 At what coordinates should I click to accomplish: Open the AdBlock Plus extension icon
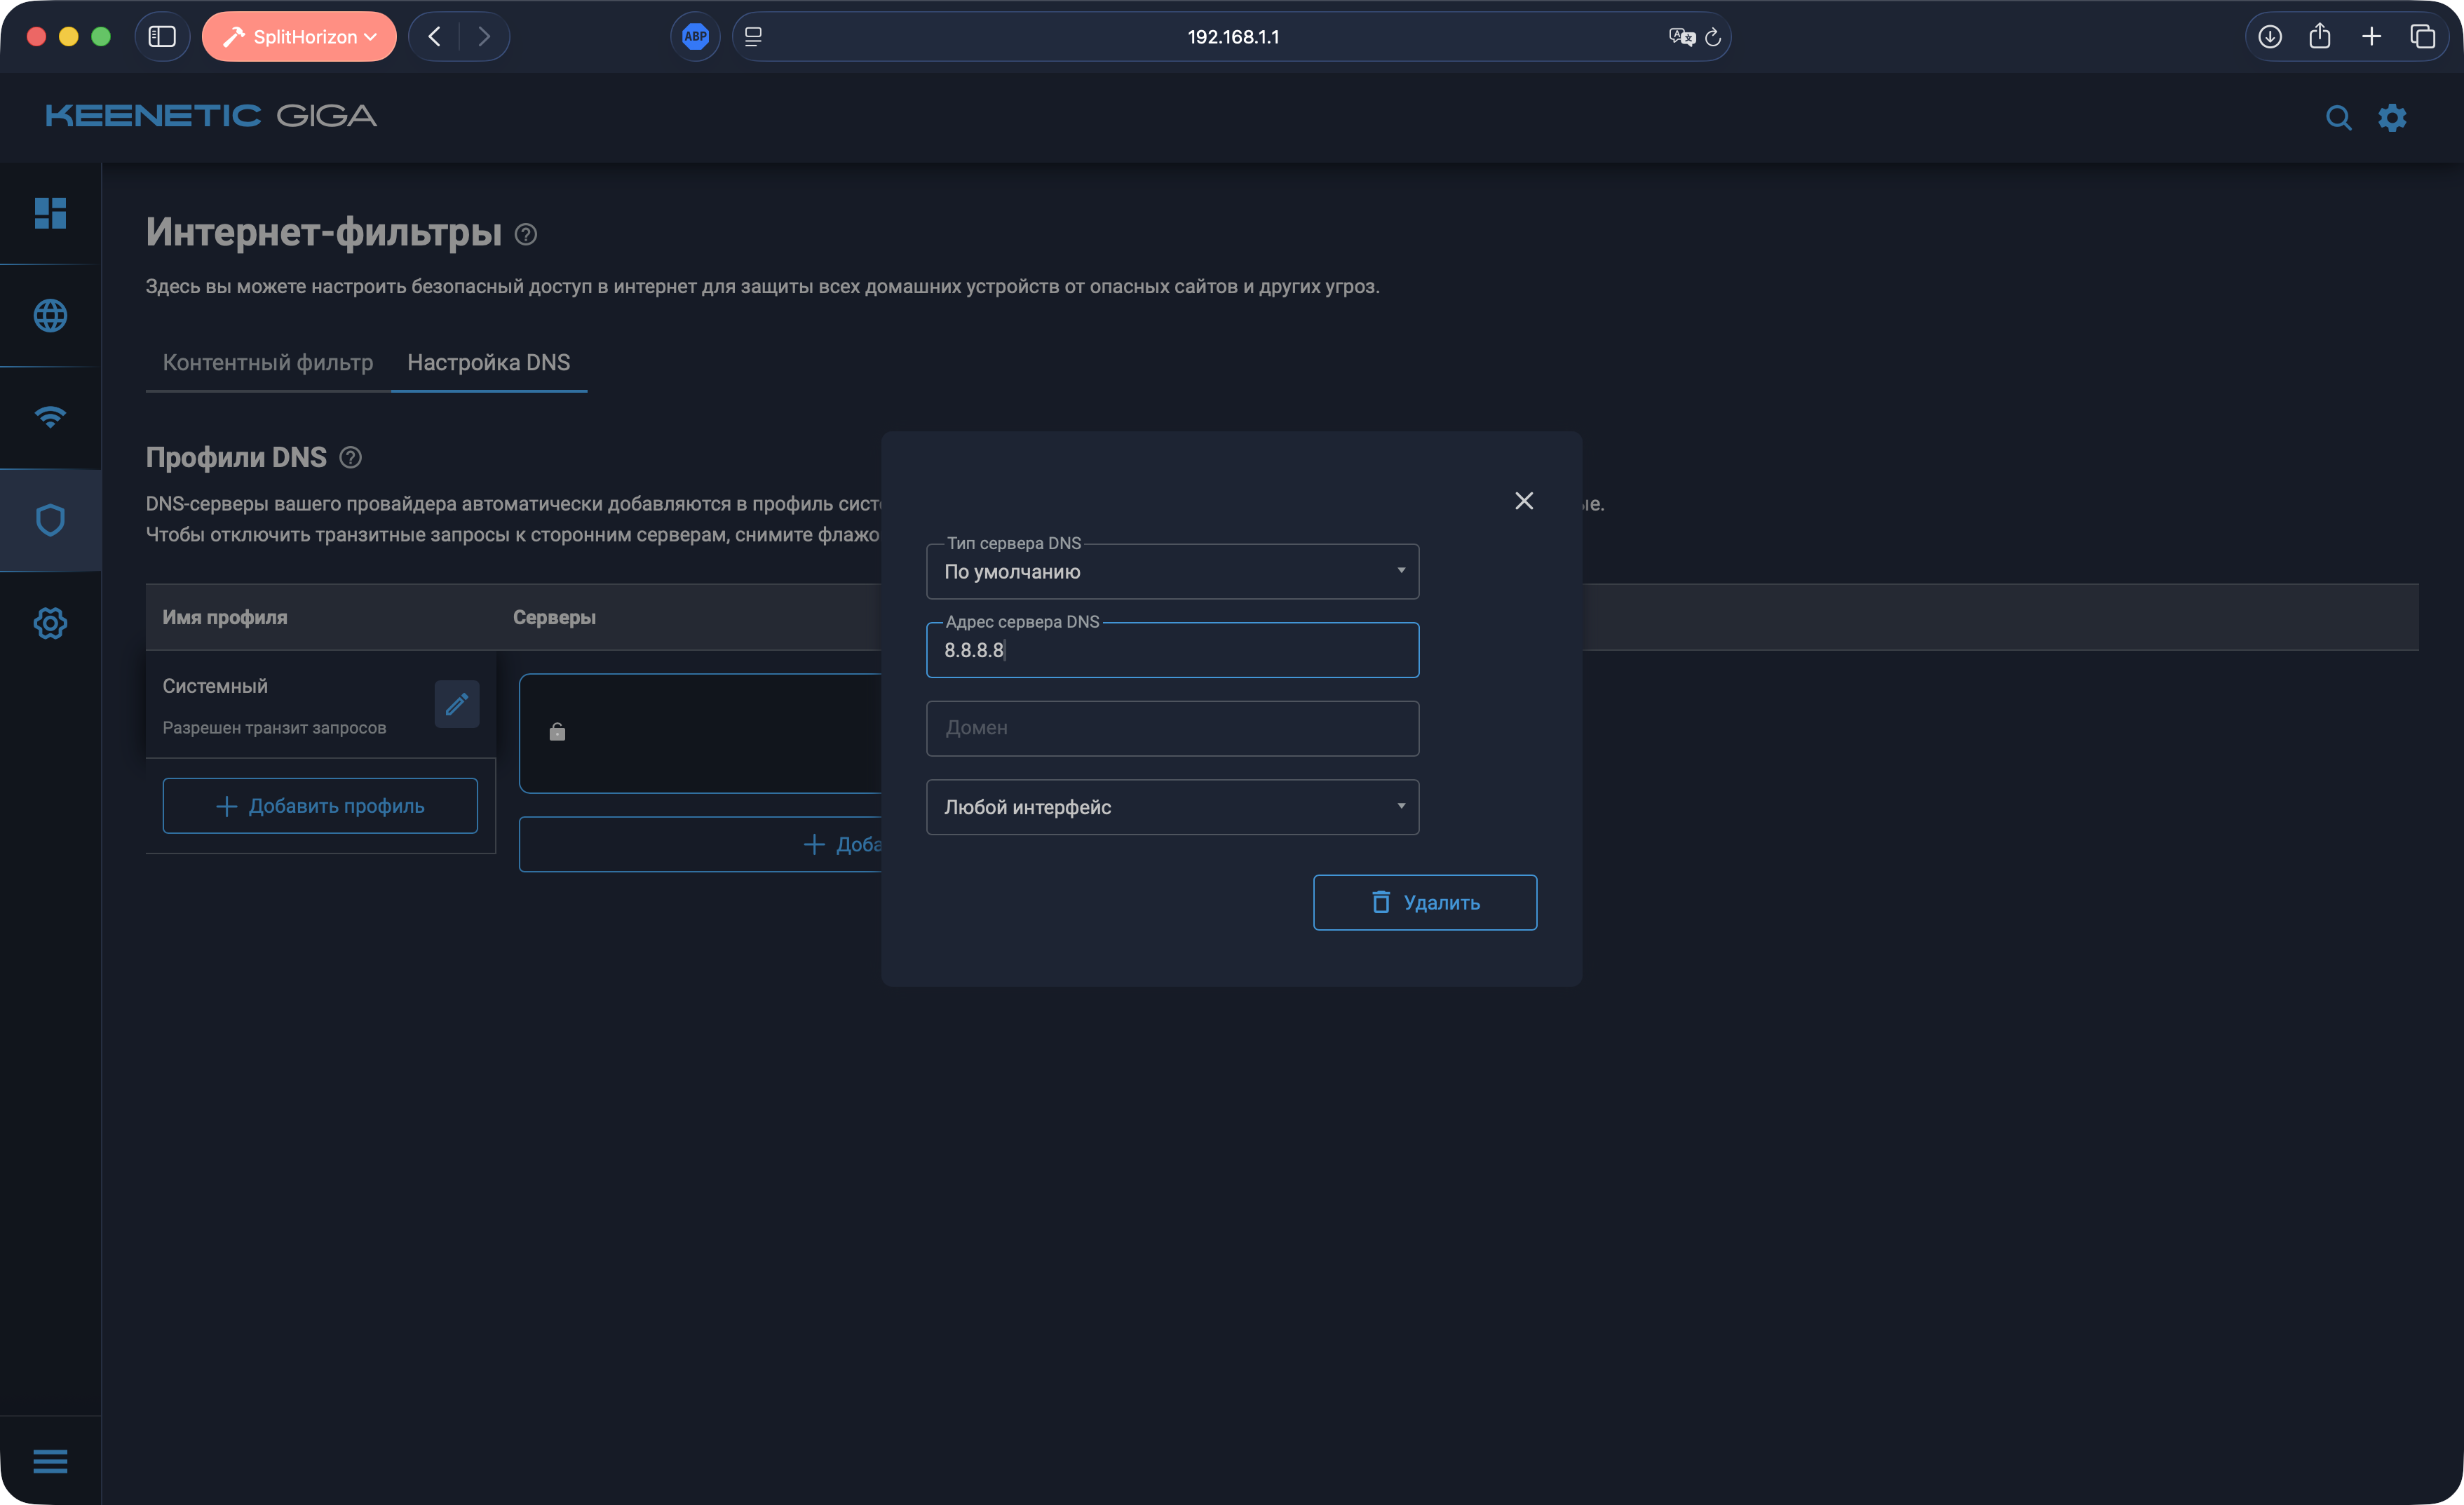tap(695, 37)
